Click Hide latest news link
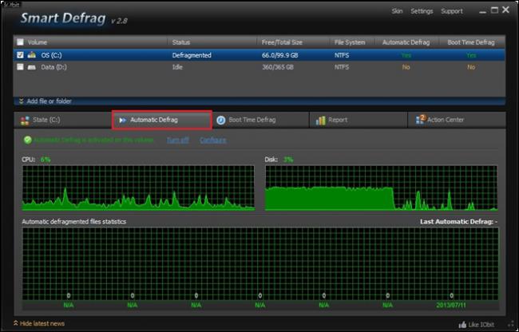 pos(42,323)
